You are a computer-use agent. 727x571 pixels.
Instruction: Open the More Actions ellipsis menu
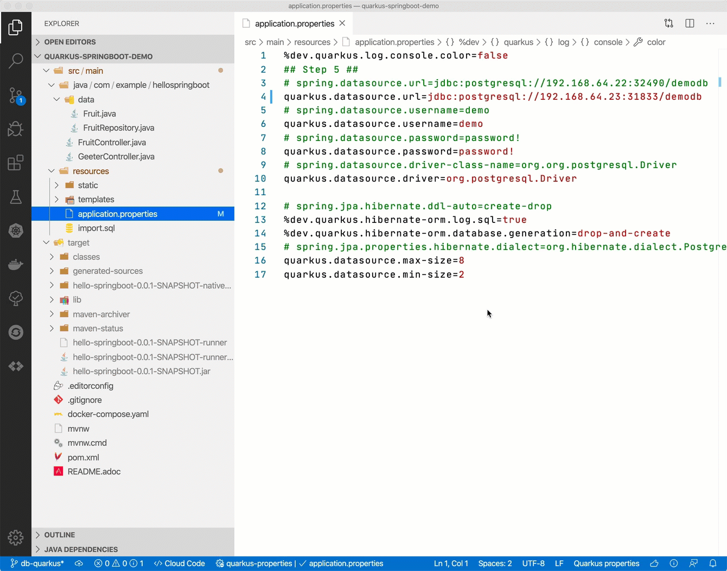pos(710,23)
